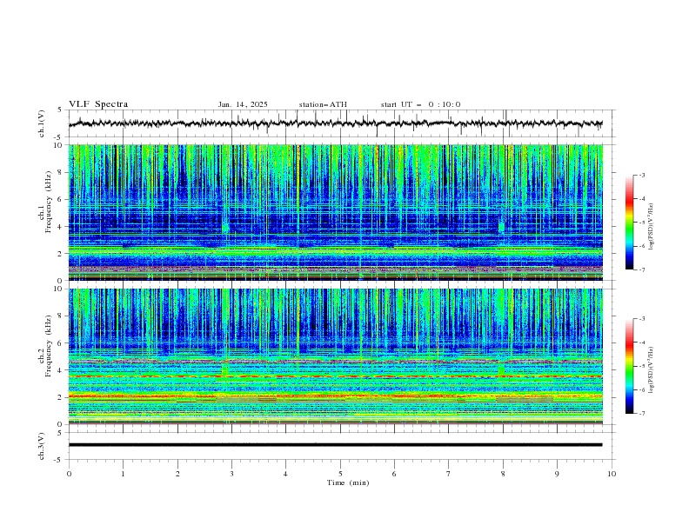The image size is (689, 532).
Task: Click the red 3.5 kHz band in ch.2 spectrogram
Action: click(335, 376)
